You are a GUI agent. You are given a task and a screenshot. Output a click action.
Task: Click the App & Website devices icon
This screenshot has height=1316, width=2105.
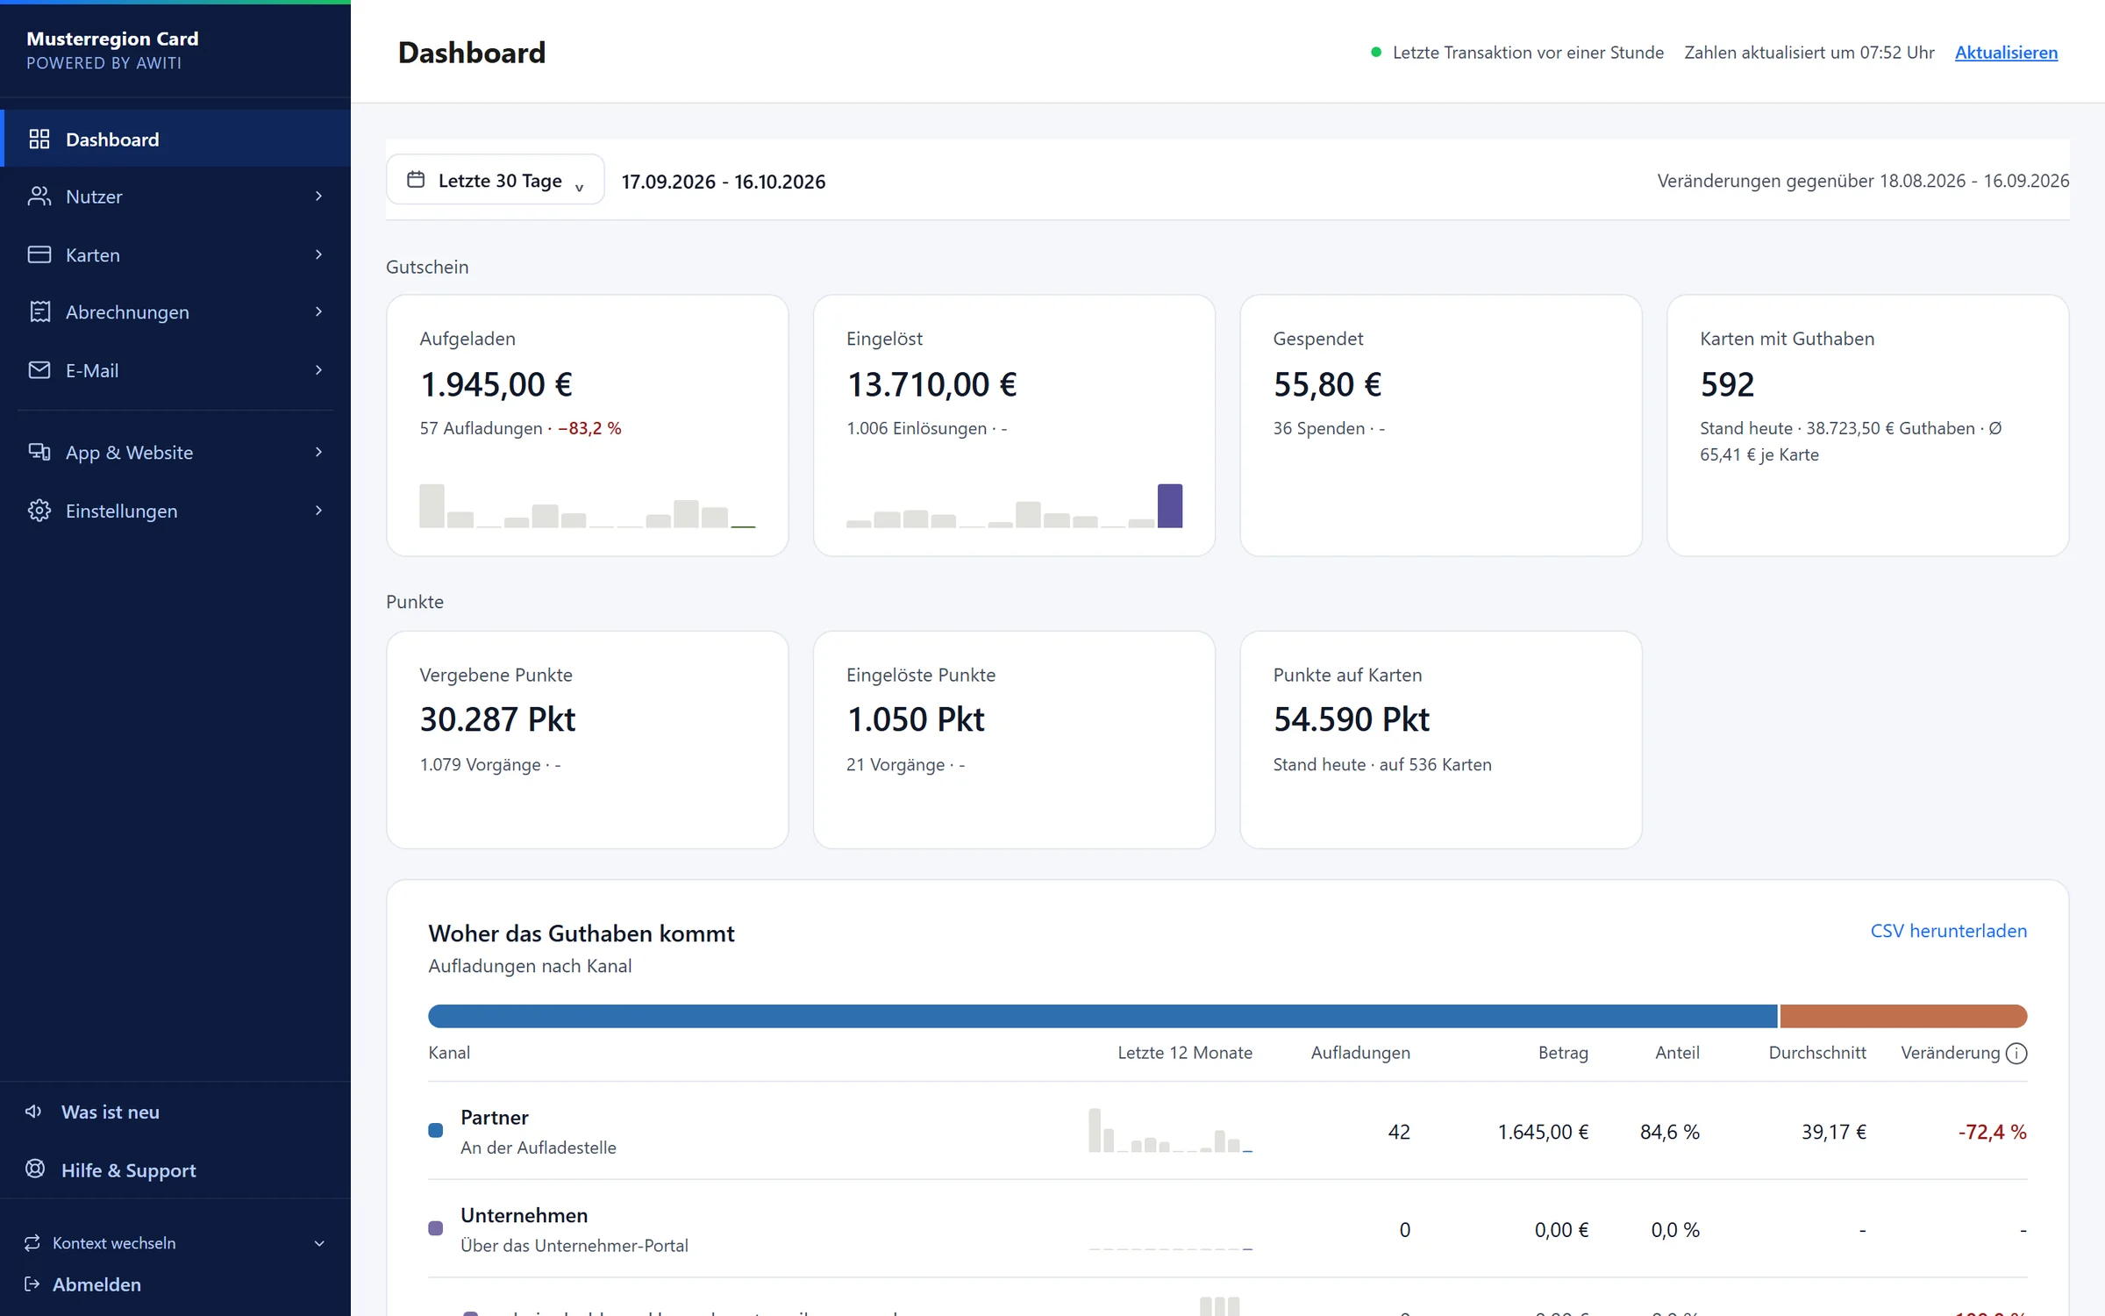pyautogui.click(x=39, y=452)
